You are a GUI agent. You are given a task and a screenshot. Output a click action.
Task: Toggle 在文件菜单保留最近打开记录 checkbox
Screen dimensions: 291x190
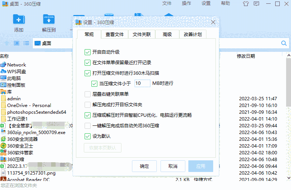tap(87, 63)
